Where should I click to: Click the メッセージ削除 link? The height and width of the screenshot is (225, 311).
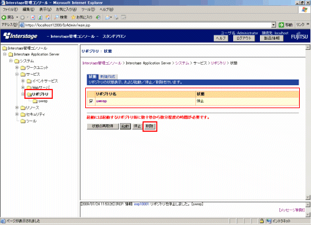point(292,210)
